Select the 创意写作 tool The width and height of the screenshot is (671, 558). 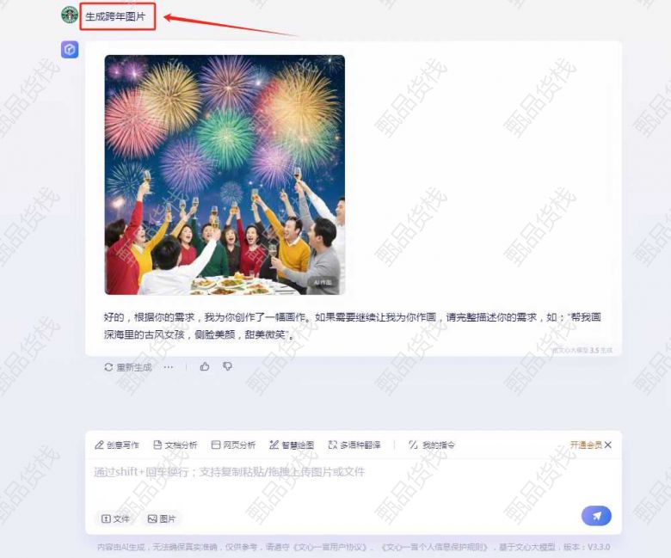coord(117,445)
